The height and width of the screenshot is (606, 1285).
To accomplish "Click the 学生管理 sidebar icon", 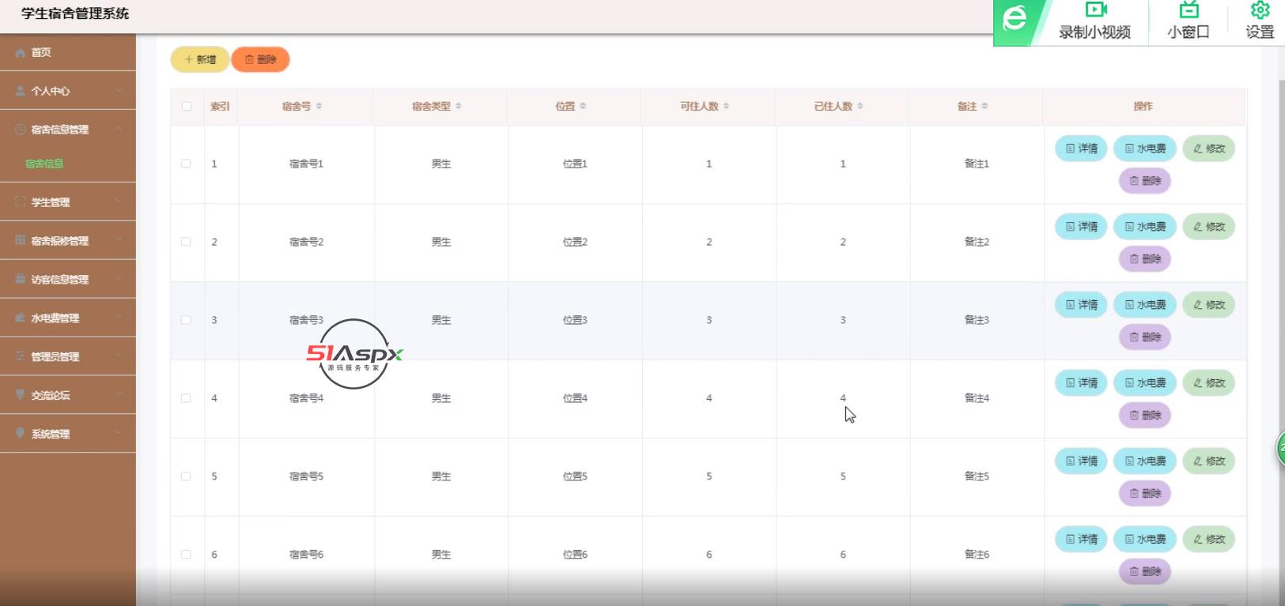I will pos(21,202).
